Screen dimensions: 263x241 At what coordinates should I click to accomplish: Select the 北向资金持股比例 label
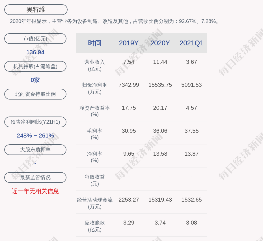pyautogui.click(x=35, y=94)
